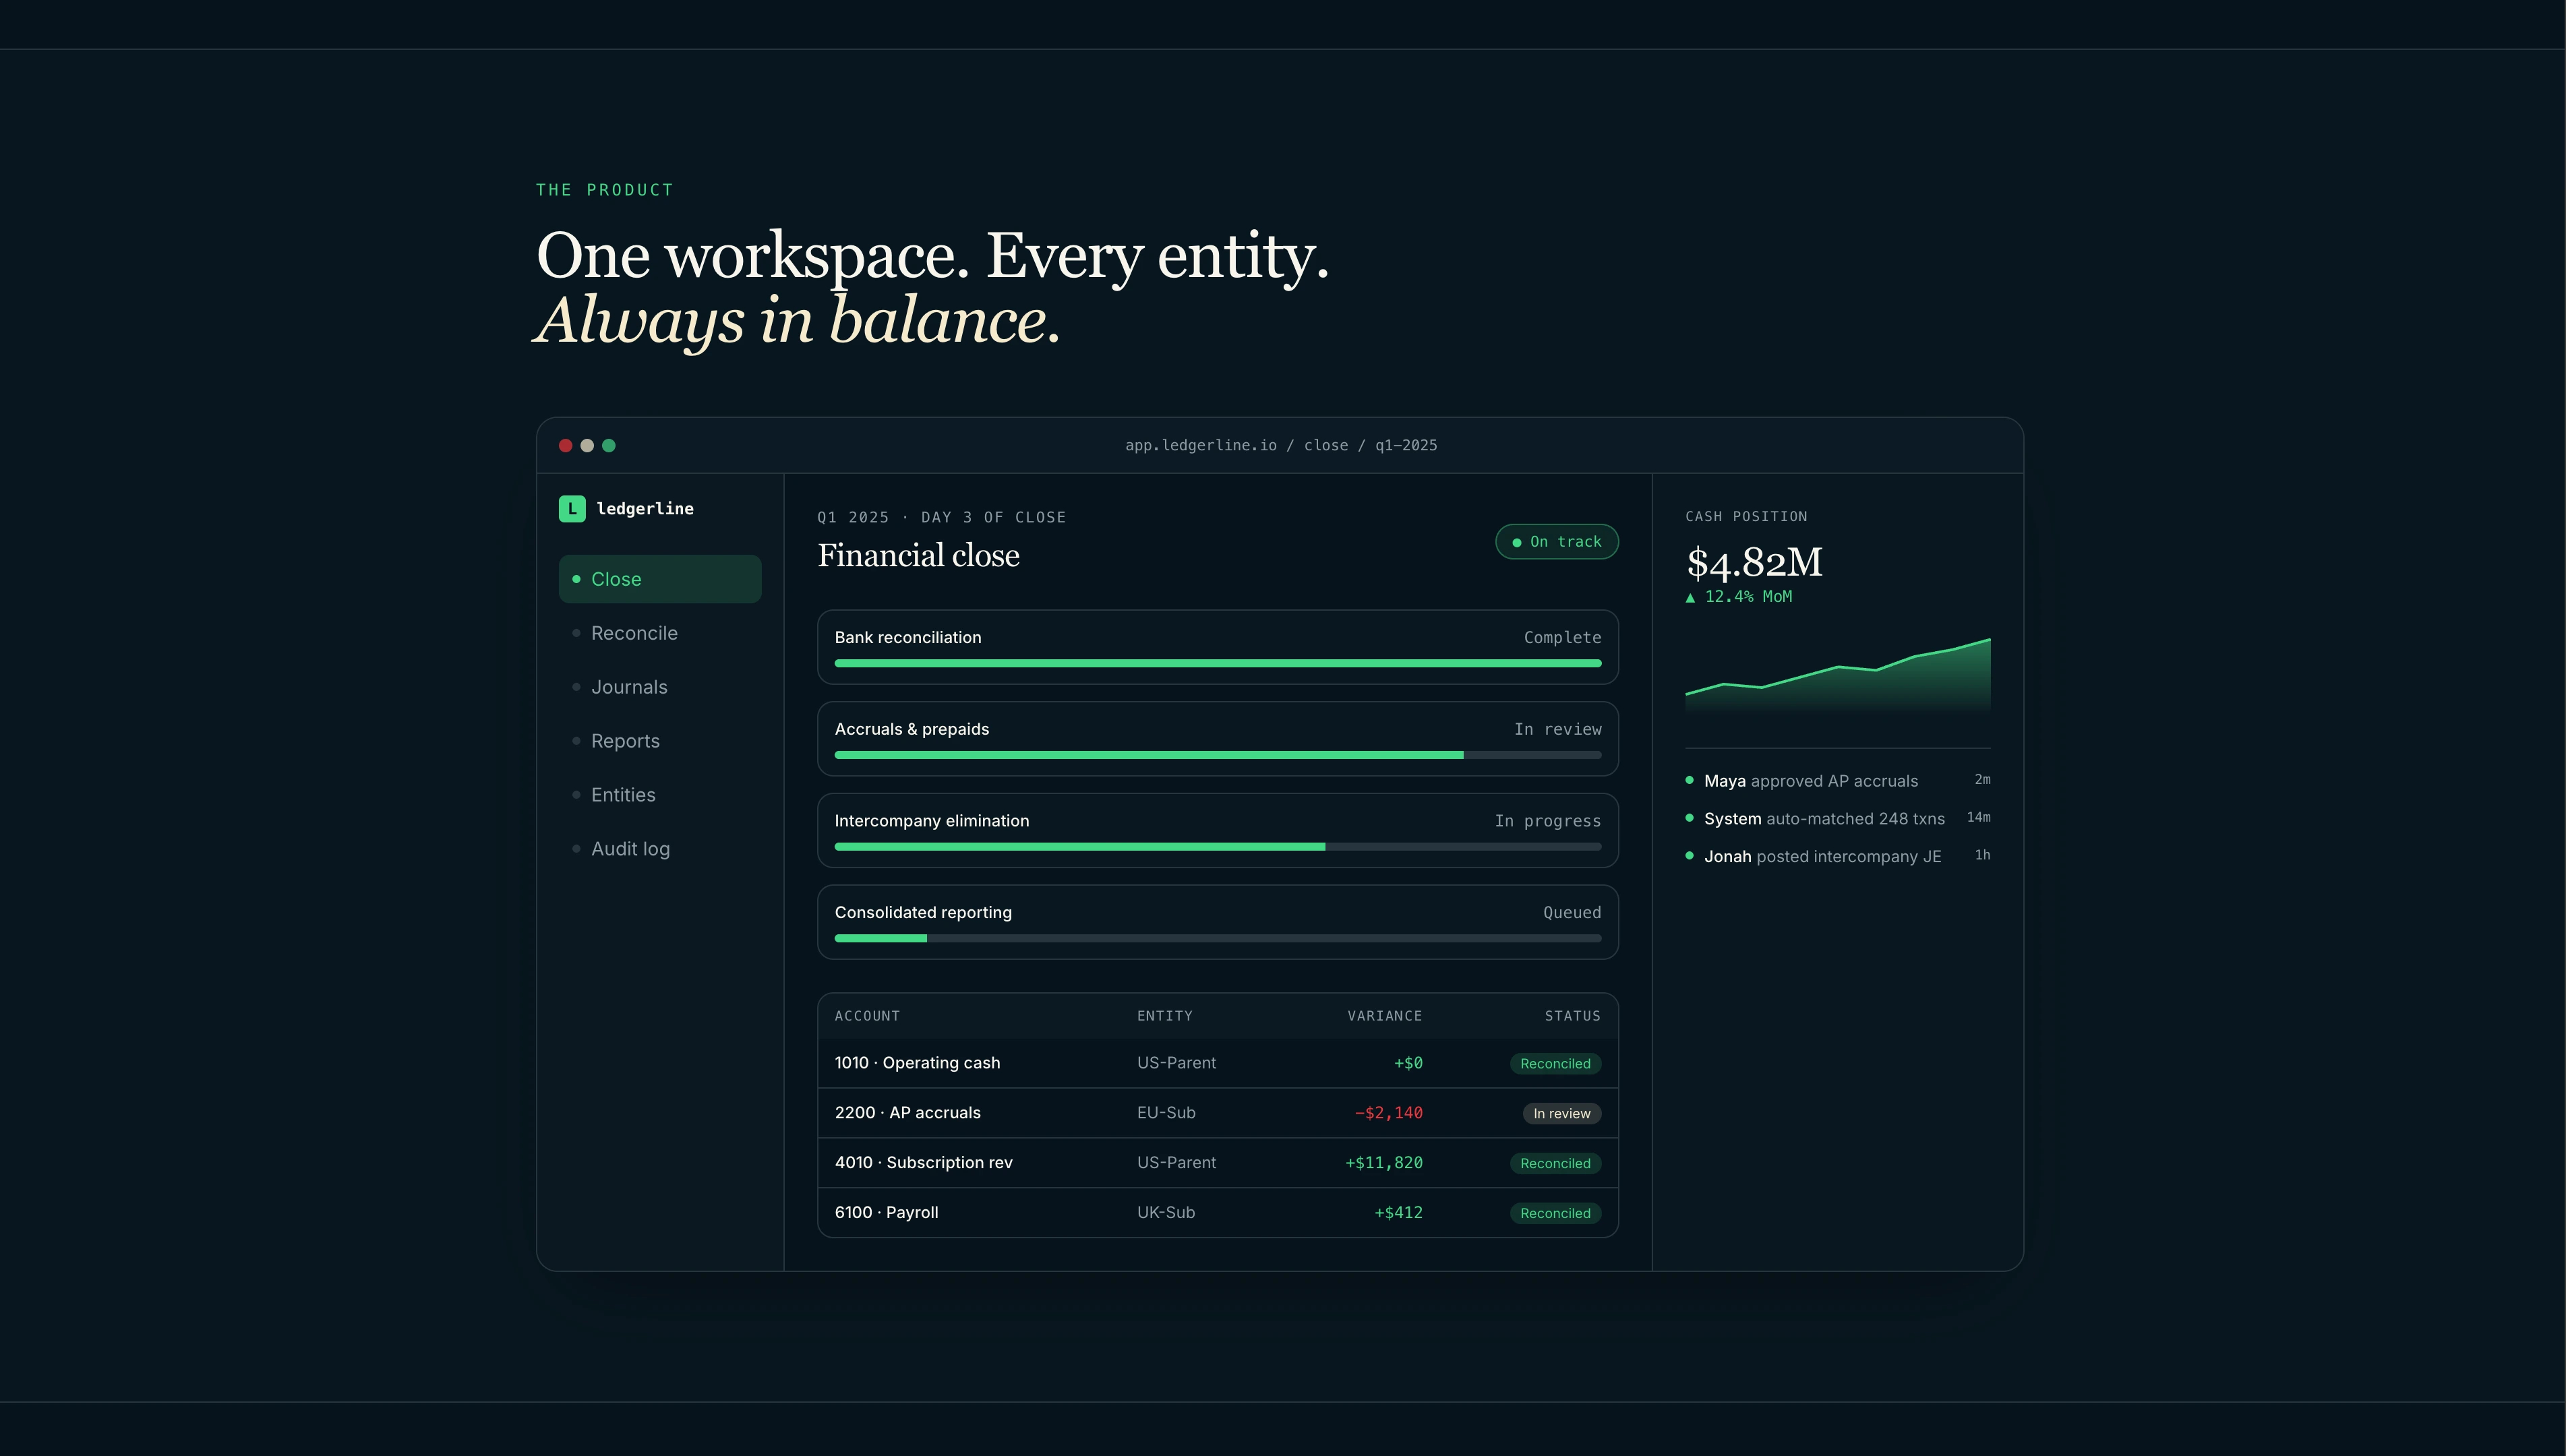Click the Intercompany elimination progress bar
The width and height of the screenshot is (2566, 1456).
1218,847
